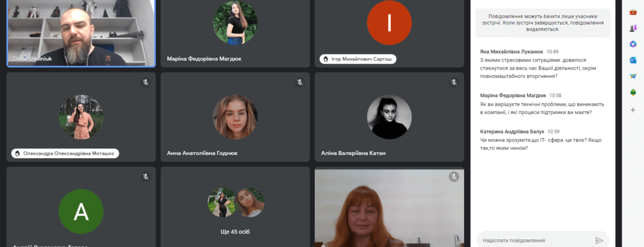Screen dimensions: 644x247
Task: Click message asking 'IT- сфера -це твоє?'
Action: click(x=541, y=144)
